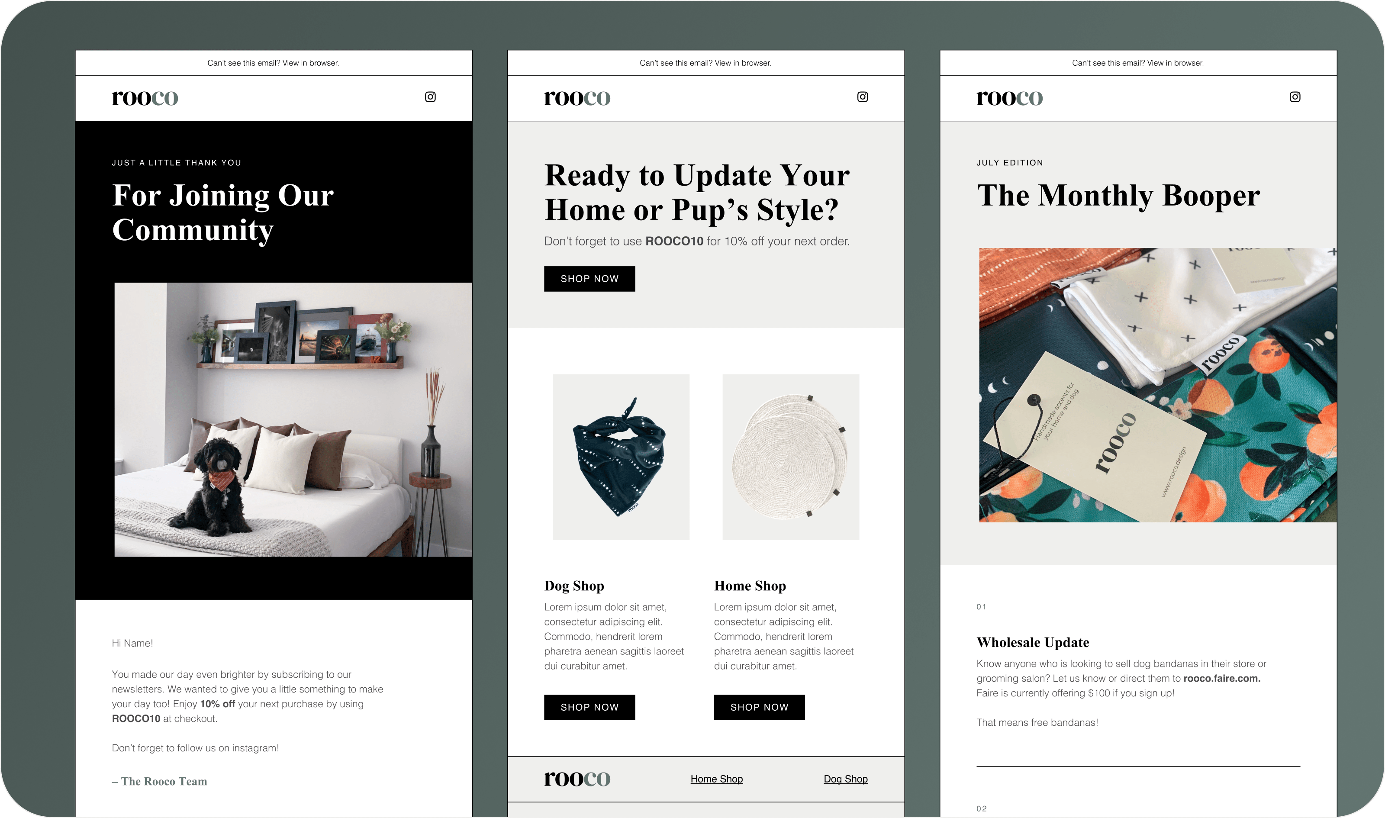Click the rooco logo in the thank-you email header
1385x818 pixels.
pyautogui.click(x=145, y=98)
